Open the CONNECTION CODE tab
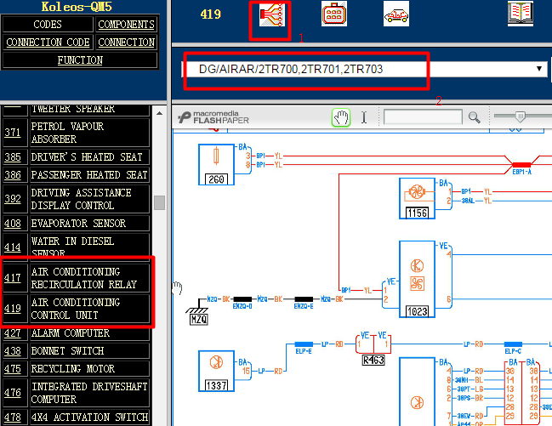The height and width of the screenshot is (426, 552). 48,43
